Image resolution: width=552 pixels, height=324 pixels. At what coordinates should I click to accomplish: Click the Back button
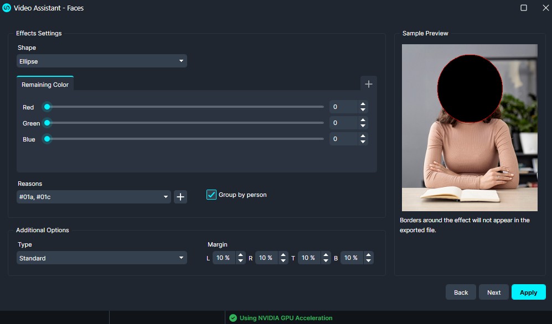click(x=461, y=292)
